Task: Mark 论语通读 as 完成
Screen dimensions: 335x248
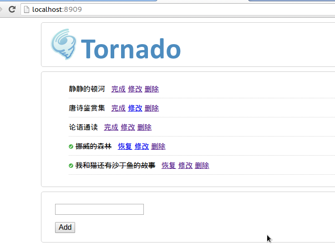Action: coord(111,127)
